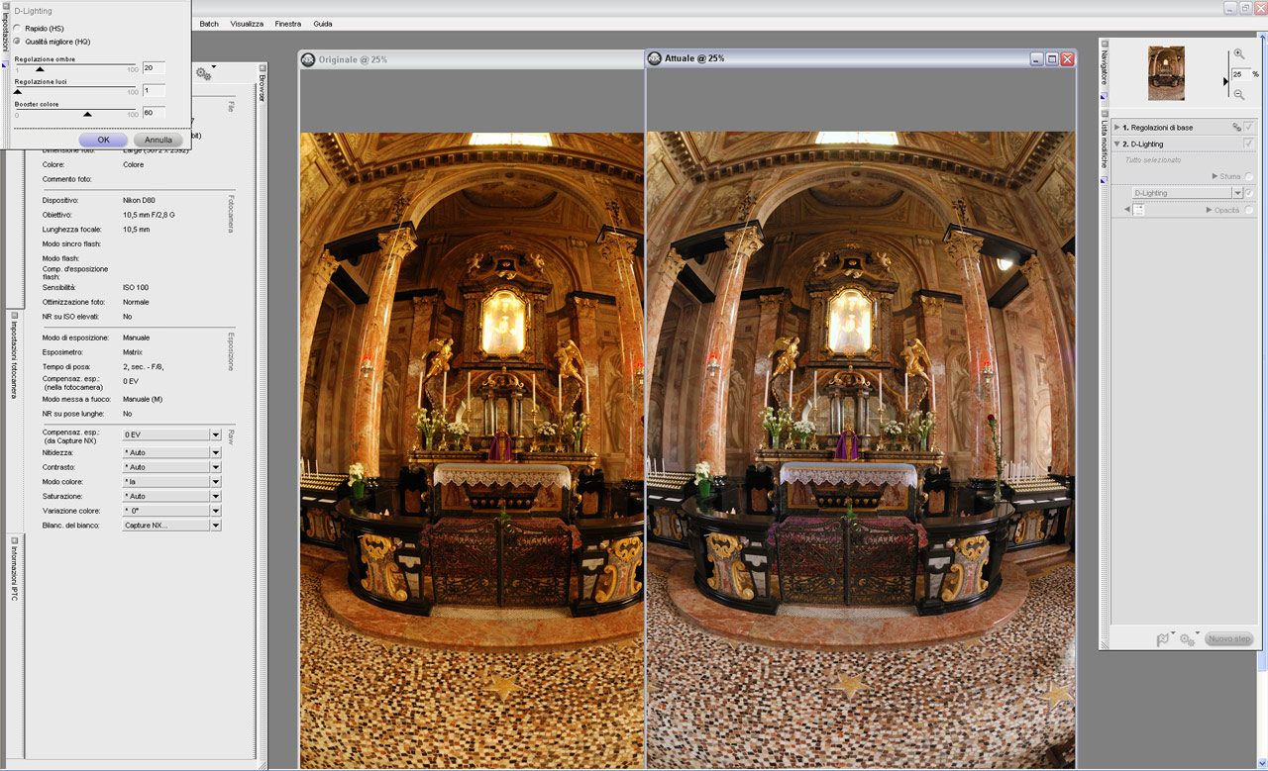Toggle the checkbox beside the D-Lighting dropdown
The image size is (1268, 771).
(x=1249, y=193)
